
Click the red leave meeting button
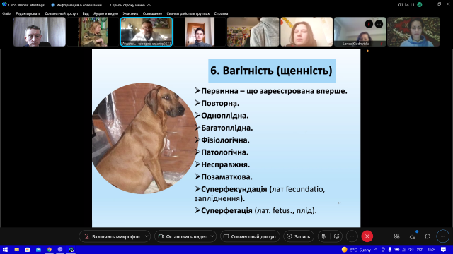[367, 236]
